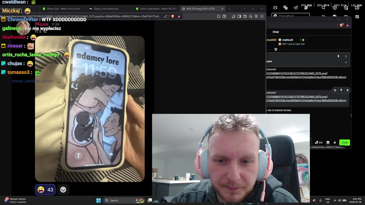Click the matisu9 username in leaderboard
The width and height of the screenshot is (365, 205).
tap(287, 40)
